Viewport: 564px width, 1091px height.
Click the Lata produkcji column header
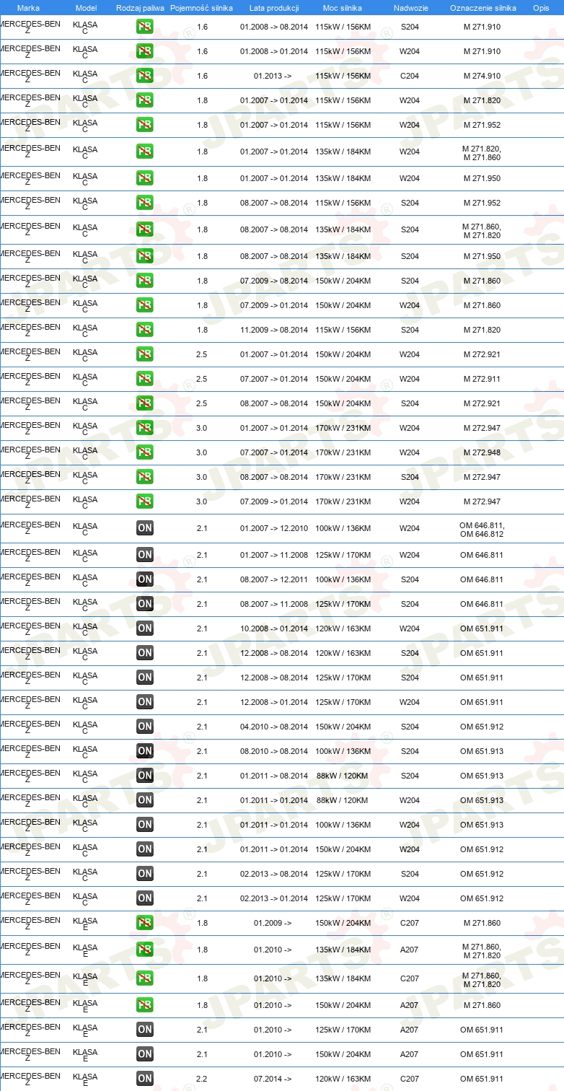(x=274, y=8)
